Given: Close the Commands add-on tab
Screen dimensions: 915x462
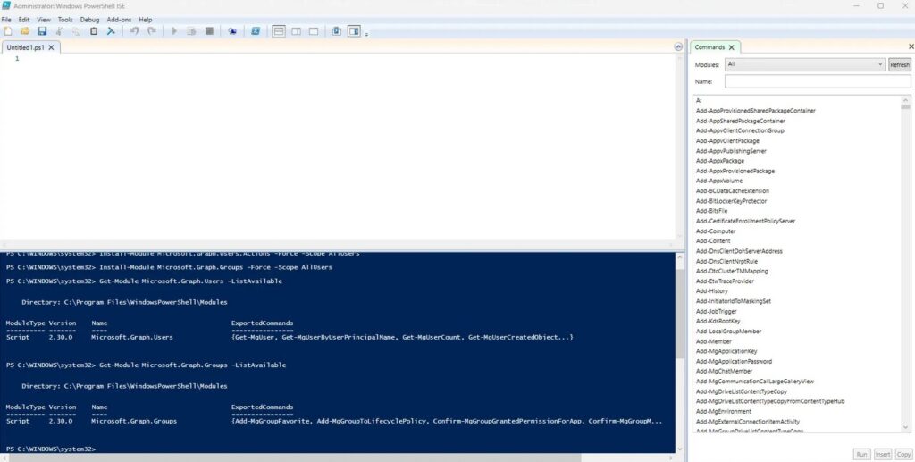Looking at the screenshot, I should point(731,47).
